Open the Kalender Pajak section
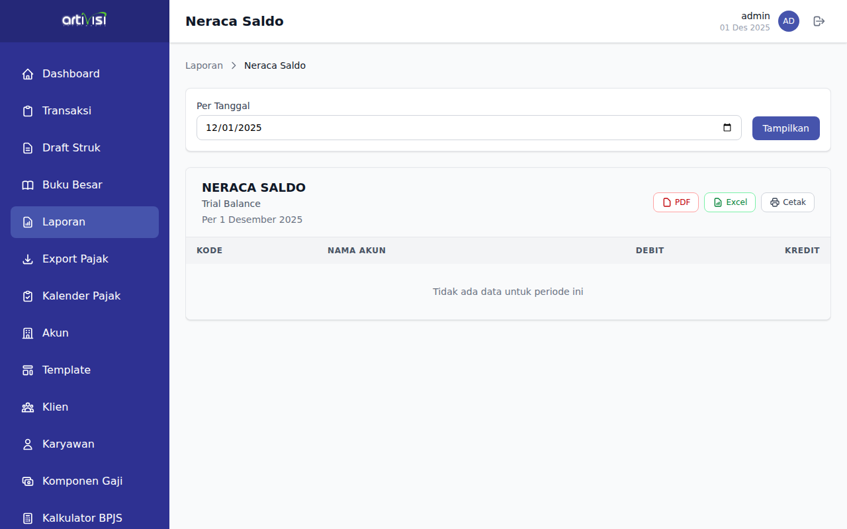Screen dimensions: 847x529 click(81, 296)
